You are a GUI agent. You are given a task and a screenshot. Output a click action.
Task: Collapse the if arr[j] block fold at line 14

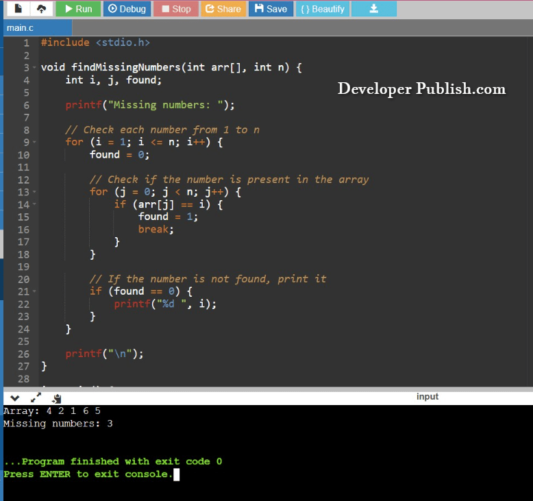pos(34,204)
